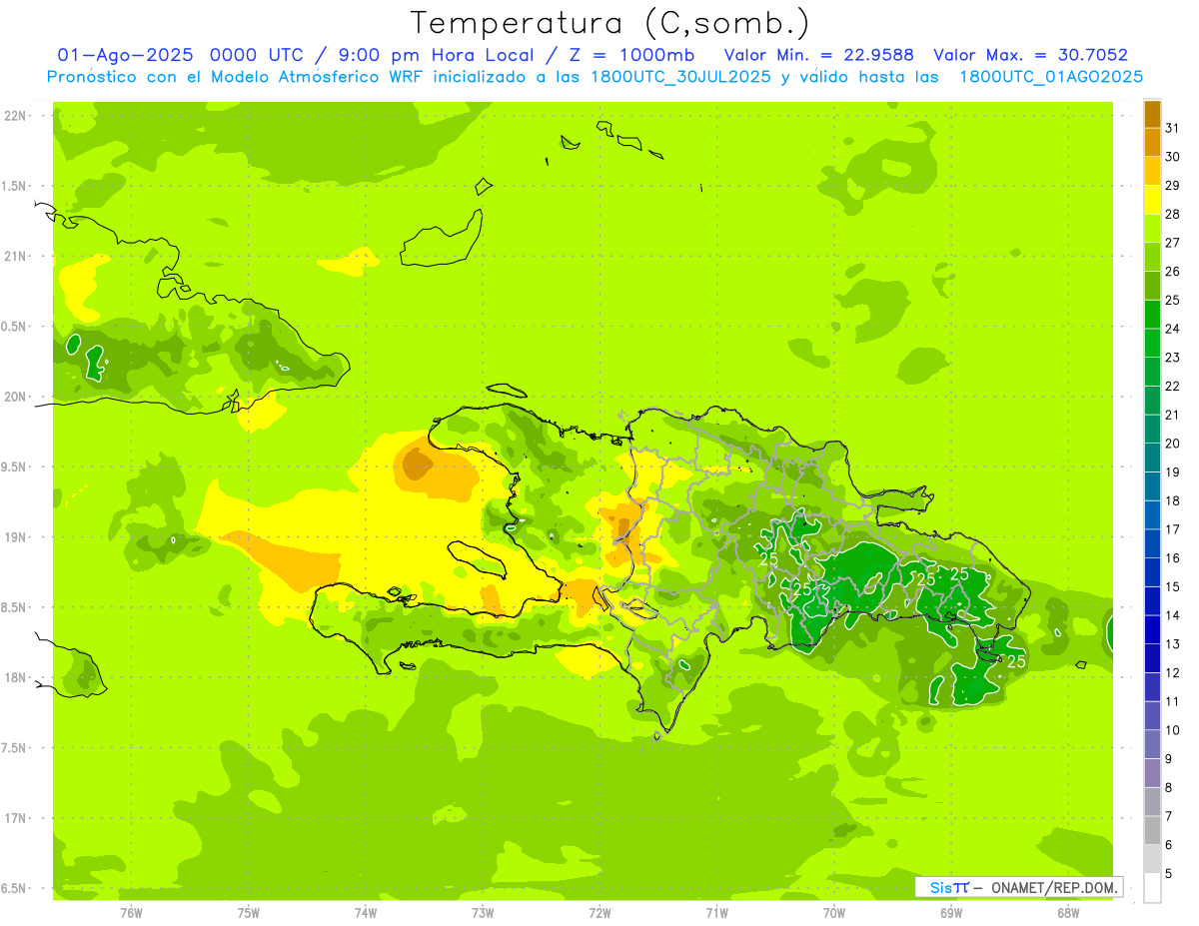Image resolution: width=1199 pixels, height=926 pixels.
Task: Pick the dark orange swatch above 31
Action: point(1152,114)
